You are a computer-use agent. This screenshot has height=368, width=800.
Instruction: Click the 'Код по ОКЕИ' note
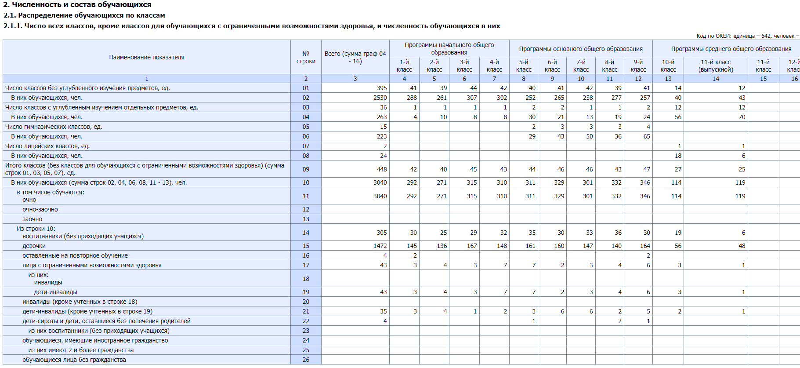click(747, 36)
